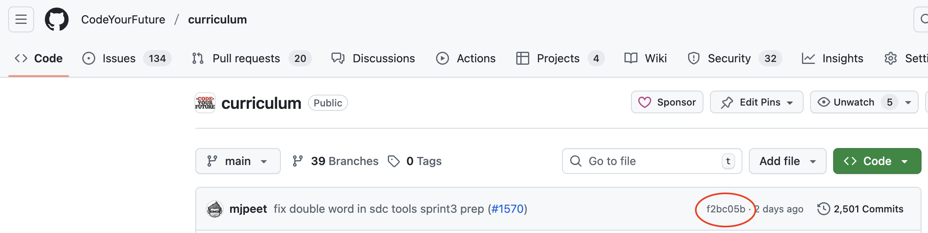Click the GitHub octocat logo
The width and height of the screenshot is (928, 233).
(x=57, y=19)
